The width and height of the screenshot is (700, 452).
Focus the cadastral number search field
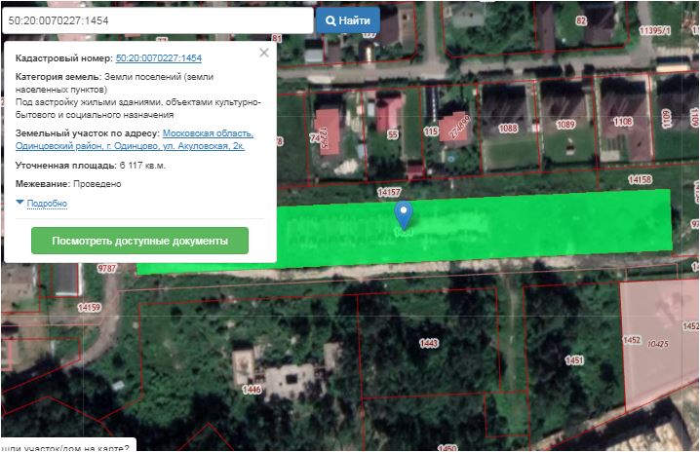[156, 20]
